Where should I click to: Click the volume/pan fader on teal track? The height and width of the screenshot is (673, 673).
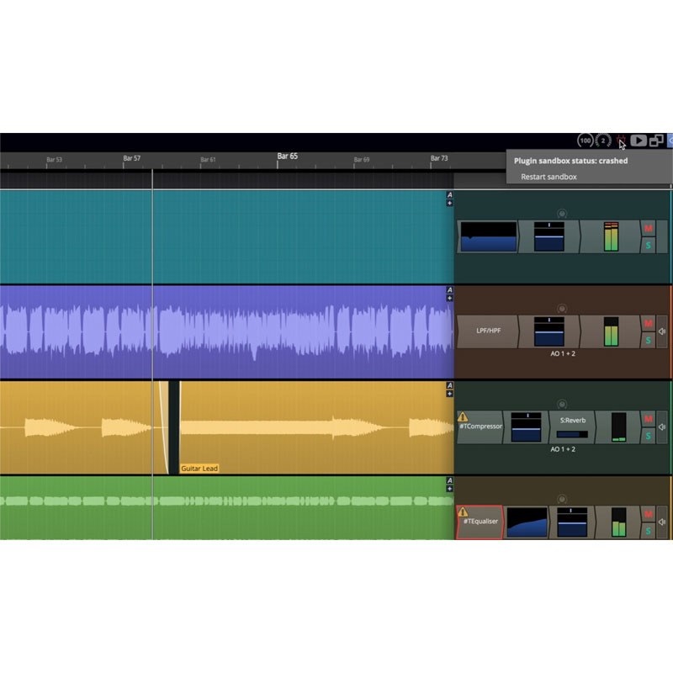pyautogui.click(x=549, y=236)
